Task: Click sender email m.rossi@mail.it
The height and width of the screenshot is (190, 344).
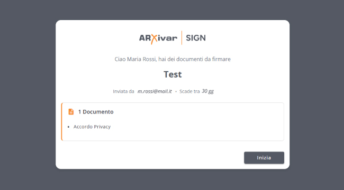Action: coord(155,91)
